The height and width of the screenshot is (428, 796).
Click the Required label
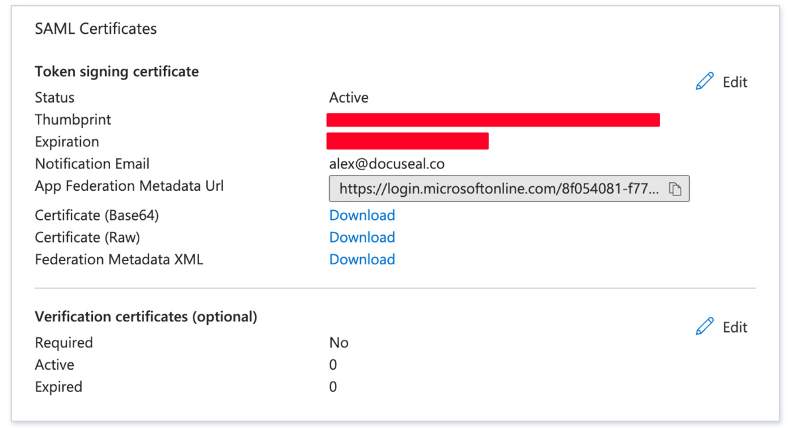[x=64, y=343]
